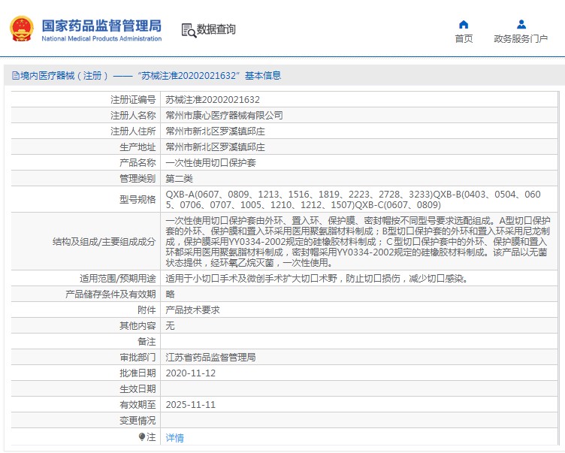Click the 批准日期 row label
This screenshot has width=565, height=453.
click(137, 373)
